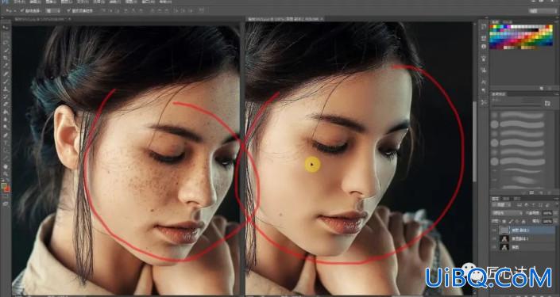Image resolution: width=560 pixels, height=297 pixels.
Task: Select the Eyedropper tool
Action: (6, 66)
